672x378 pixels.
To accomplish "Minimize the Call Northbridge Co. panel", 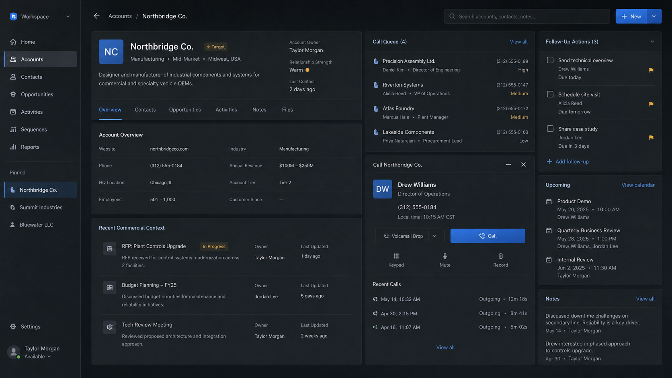I will 508,165.
